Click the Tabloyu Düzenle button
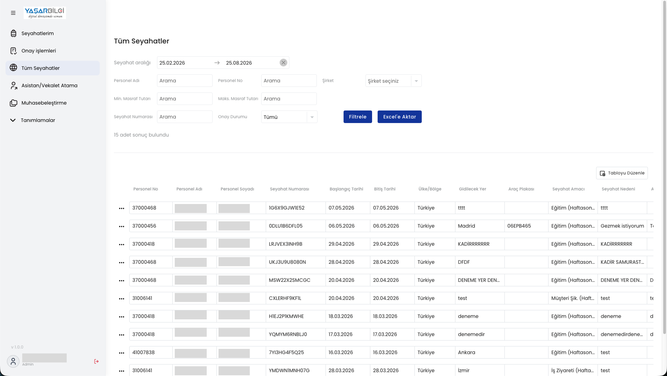 [622, 173]
